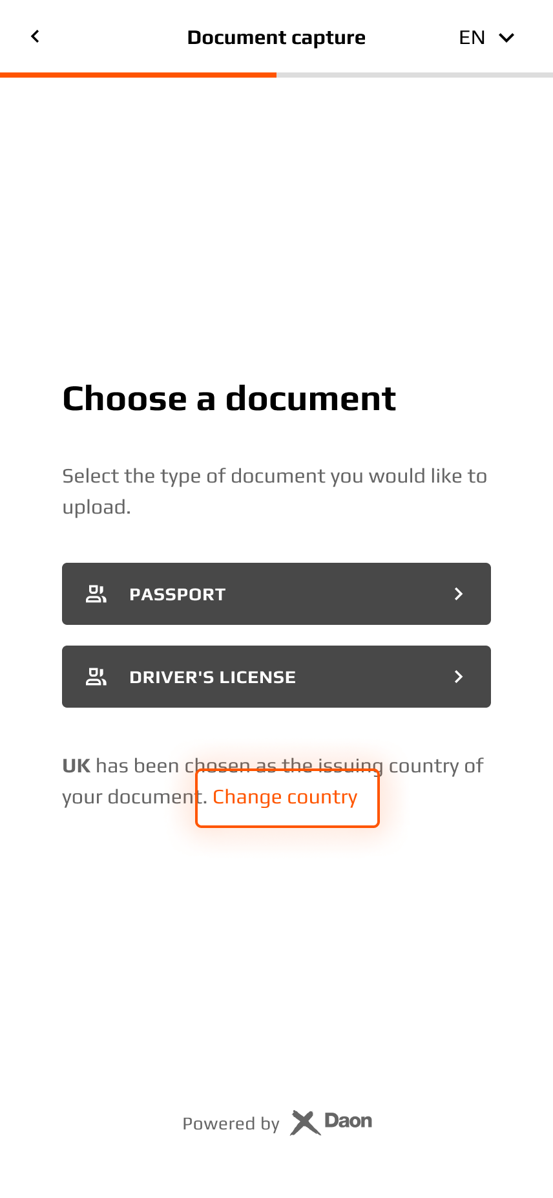Click the Driver's License ID icon
Viewport: 553px width, 1198px height.
(96, 676)
